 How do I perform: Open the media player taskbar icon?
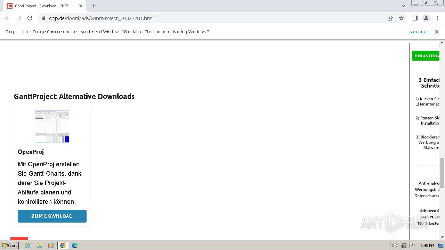pos(51,245)
